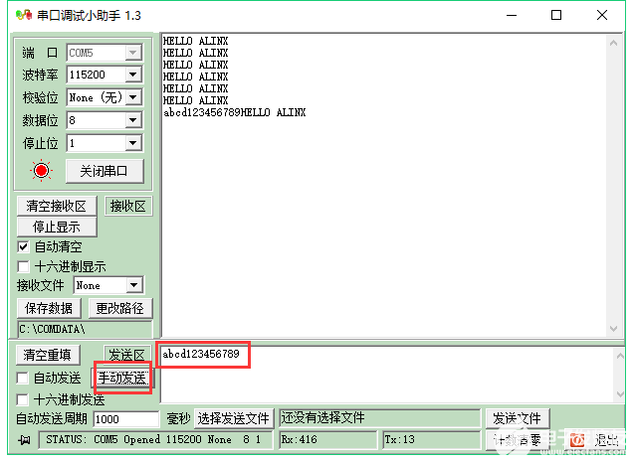Toggle the 自动清空 checkbox

[23, 246]
